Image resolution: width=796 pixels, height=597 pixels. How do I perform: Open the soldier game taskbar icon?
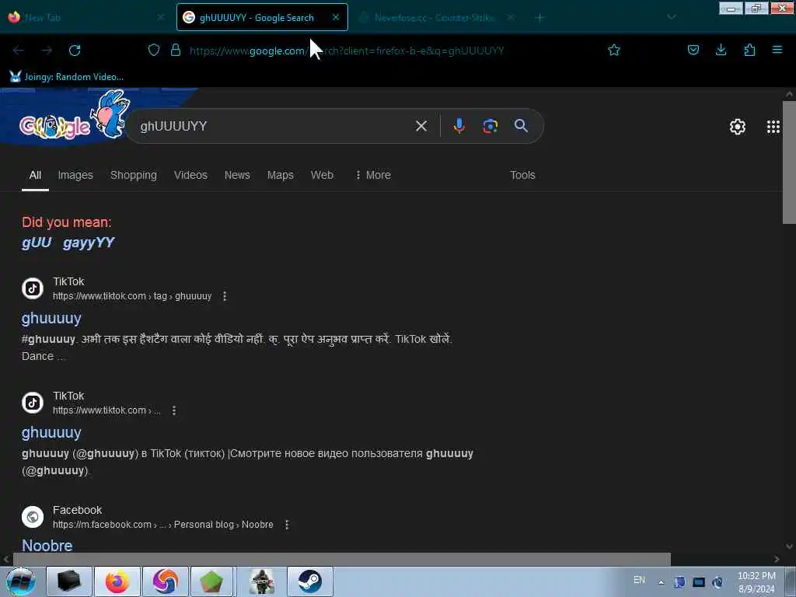pyautogui.click(x=262, y=581)
